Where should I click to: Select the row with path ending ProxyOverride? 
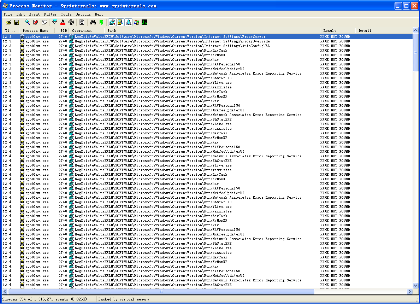coord(207,41)
